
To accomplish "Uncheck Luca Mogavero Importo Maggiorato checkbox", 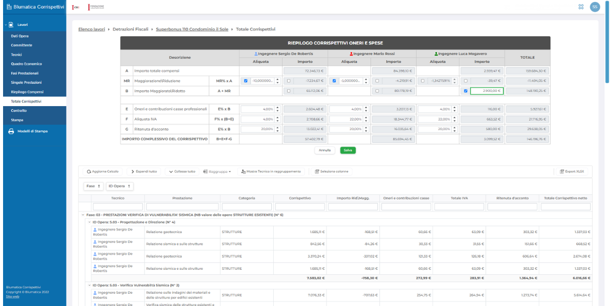I will click(465, 91).
